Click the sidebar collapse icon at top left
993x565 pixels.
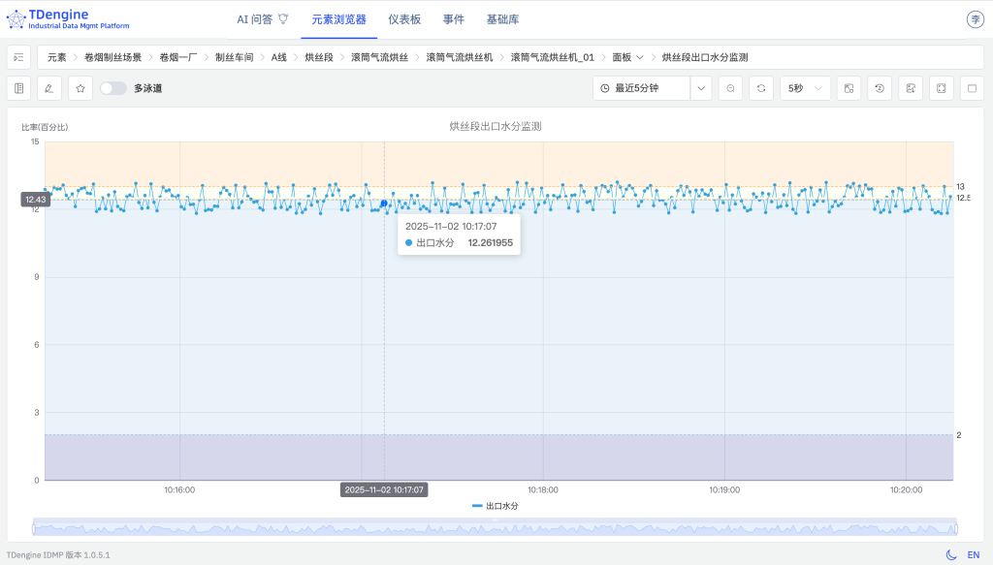coord(17,57)
